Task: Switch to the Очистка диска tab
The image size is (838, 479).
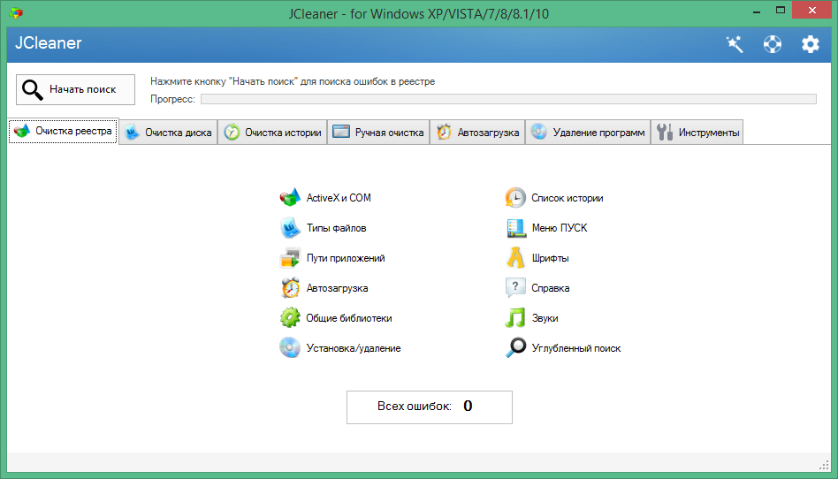Action: [168, 132]
